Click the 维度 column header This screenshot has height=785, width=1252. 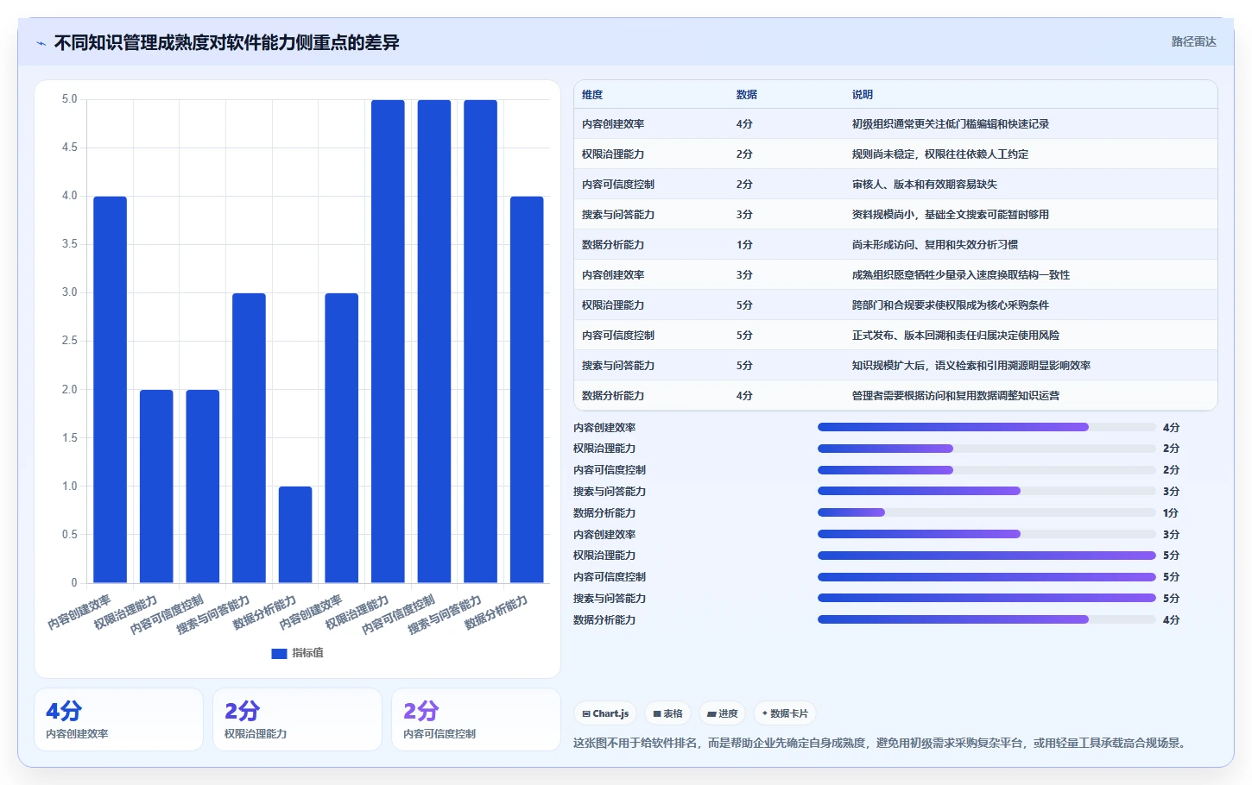point(592,95)
